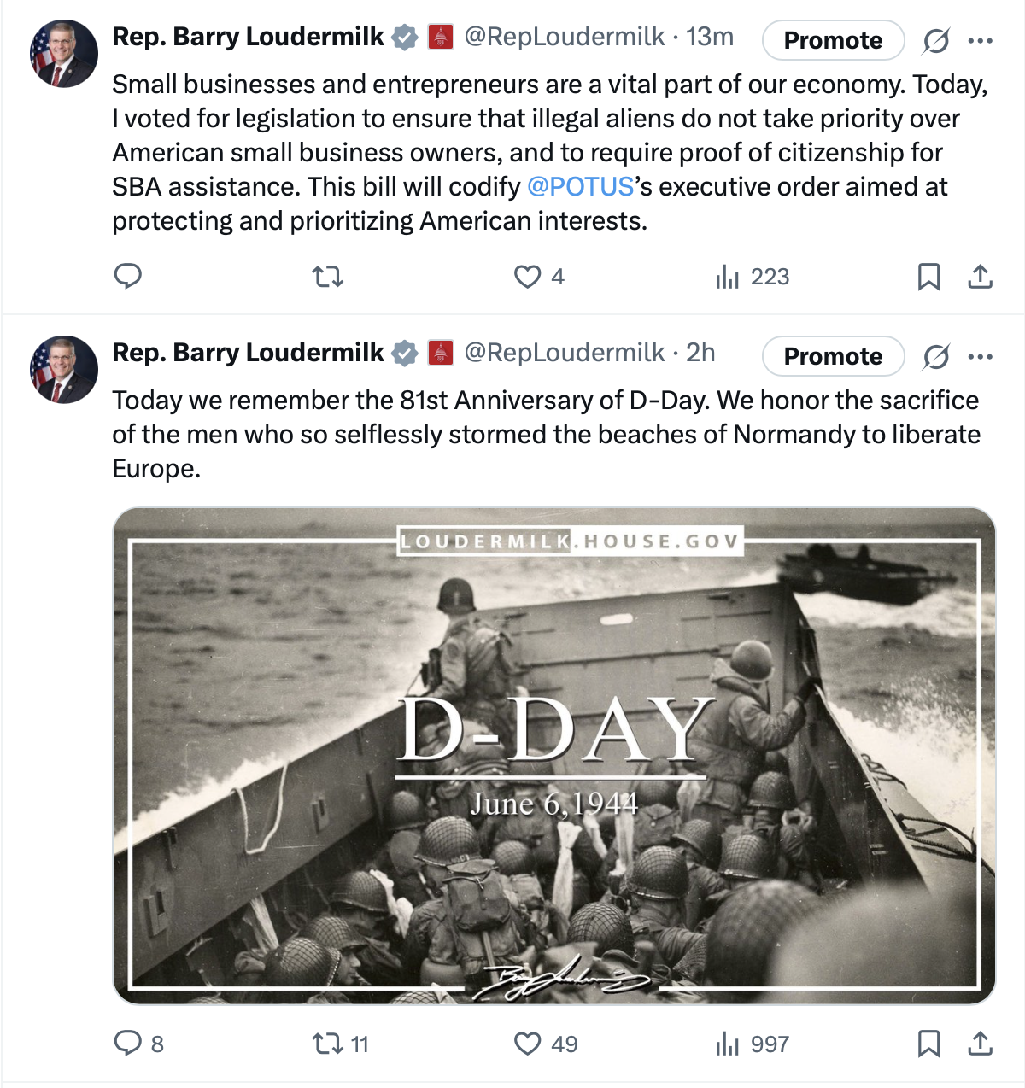The image size is (1025, 1088).
Task: View analytics showing 997 views
Action: [x=753, y=1044]
